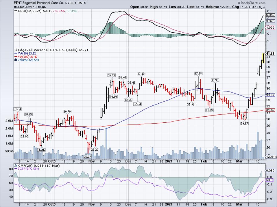Click the CMF(20) 0.089 (17 Mar) legend

[x=39, y=165]
